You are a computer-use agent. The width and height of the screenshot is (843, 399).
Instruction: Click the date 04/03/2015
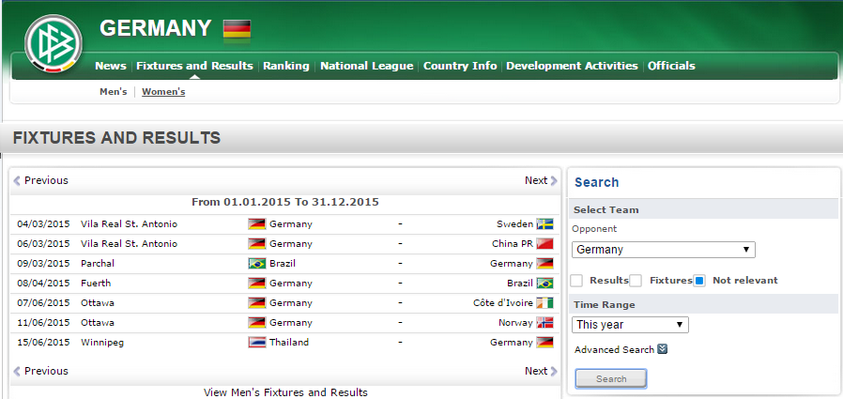click(43, 224)
